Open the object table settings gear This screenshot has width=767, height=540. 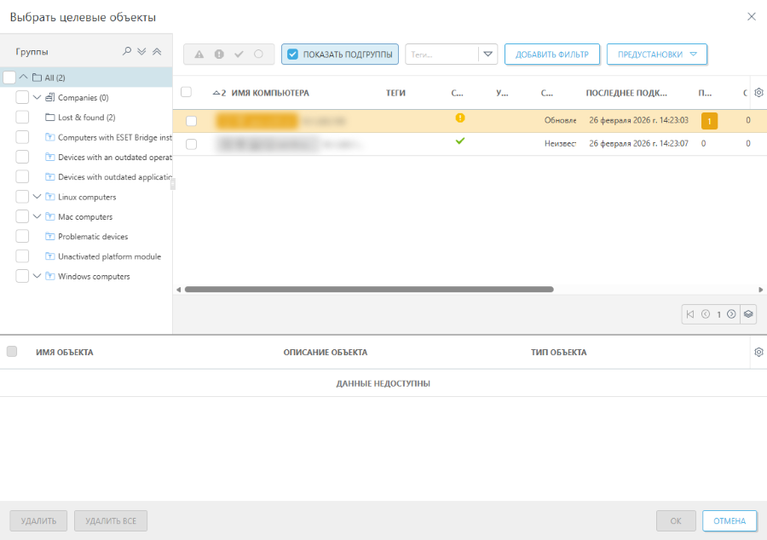[758, 352]
